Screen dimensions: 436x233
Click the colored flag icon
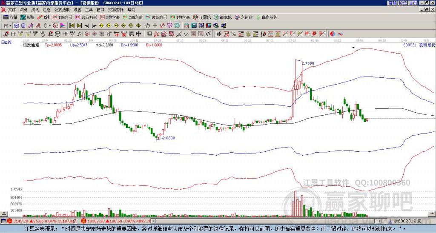click(63, 26)
